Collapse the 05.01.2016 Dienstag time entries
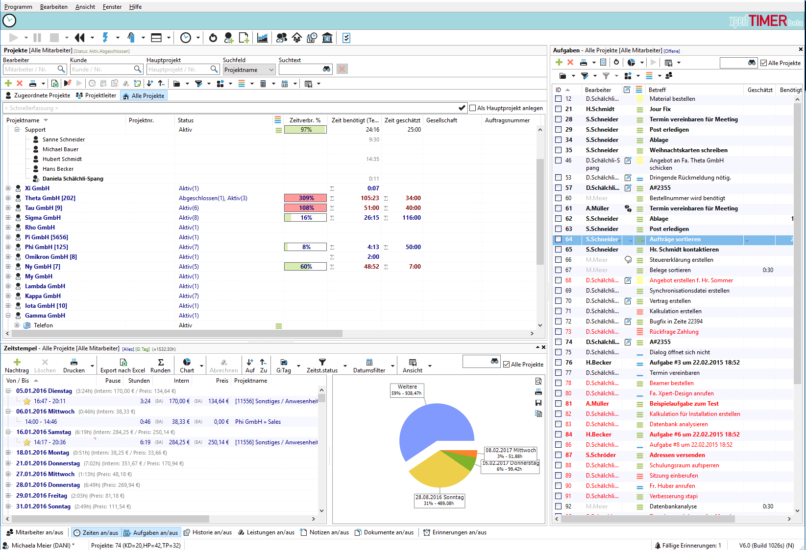Viewport: 806px width, 550px height. click(x=8, y=391)
